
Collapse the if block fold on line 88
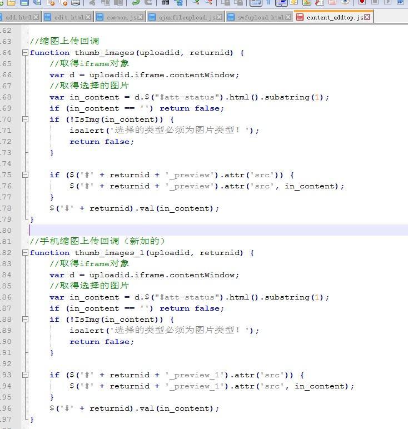coord(25,320)
